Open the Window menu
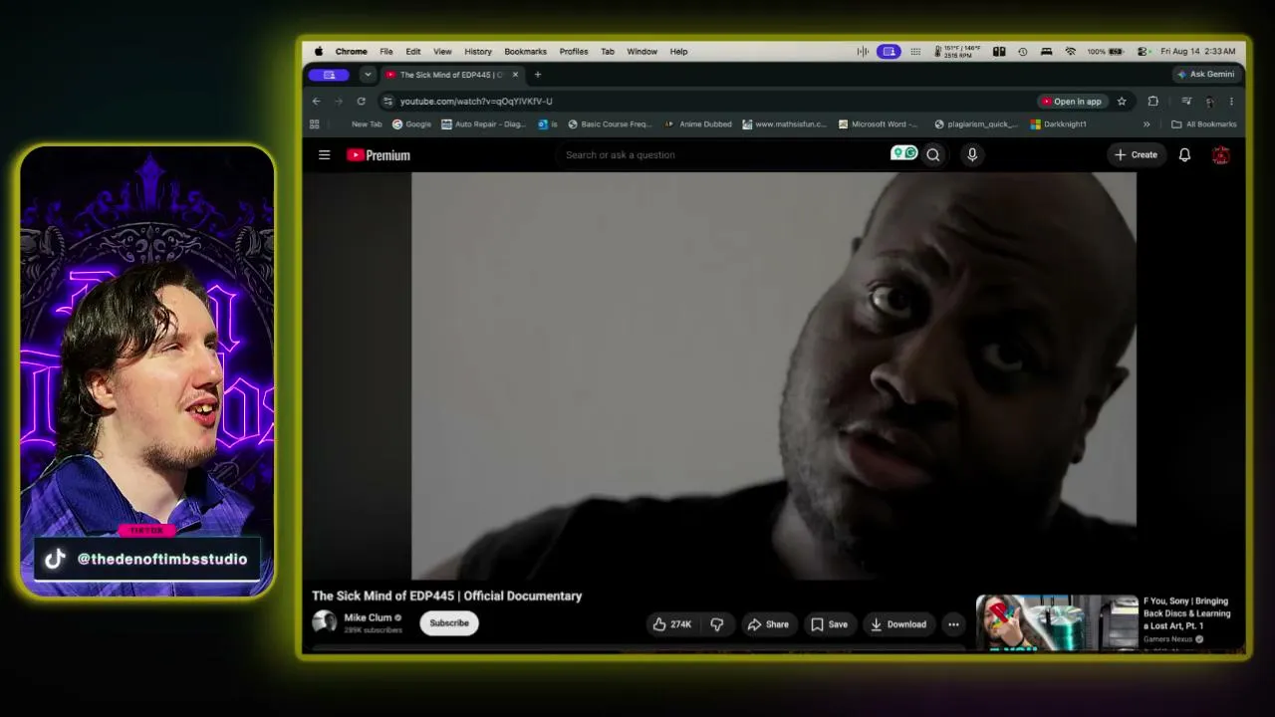This screenshot has width=1275, height=717. (641, 51)
